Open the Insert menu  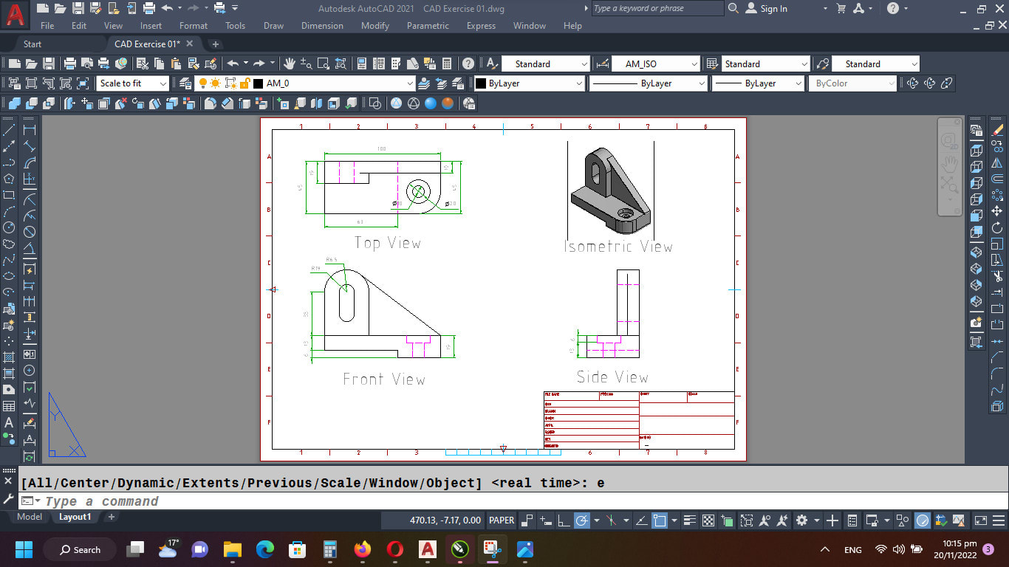click(151, 25)
